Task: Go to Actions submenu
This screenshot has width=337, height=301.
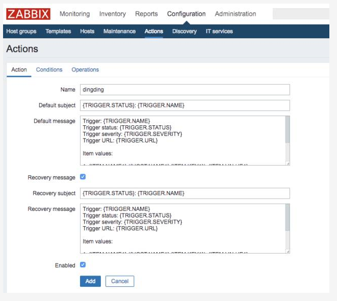Action: click(153, 32)
